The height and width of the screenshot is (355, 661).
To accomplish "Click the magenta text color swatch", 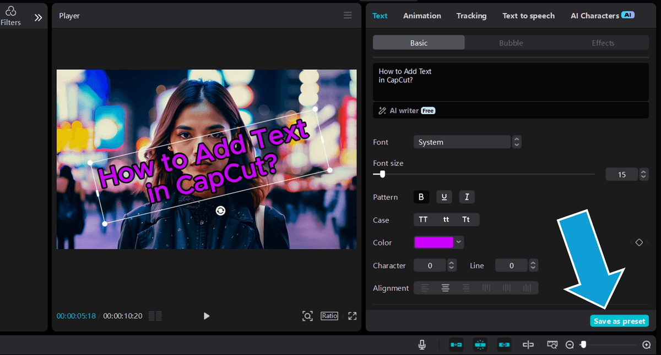I will (434, 242).
